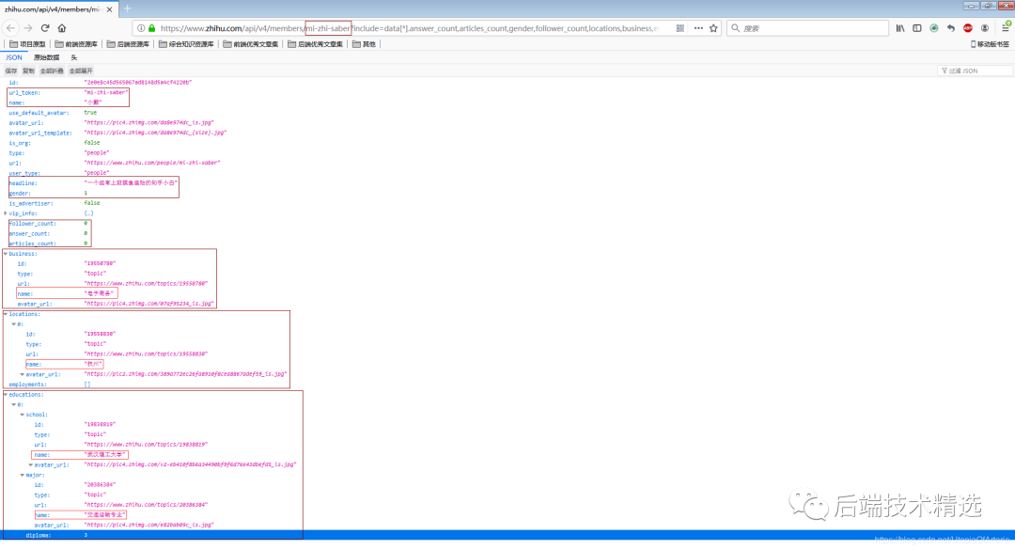Click the forward navigation arrow
1015x550 pixels.
coord(28,28)
